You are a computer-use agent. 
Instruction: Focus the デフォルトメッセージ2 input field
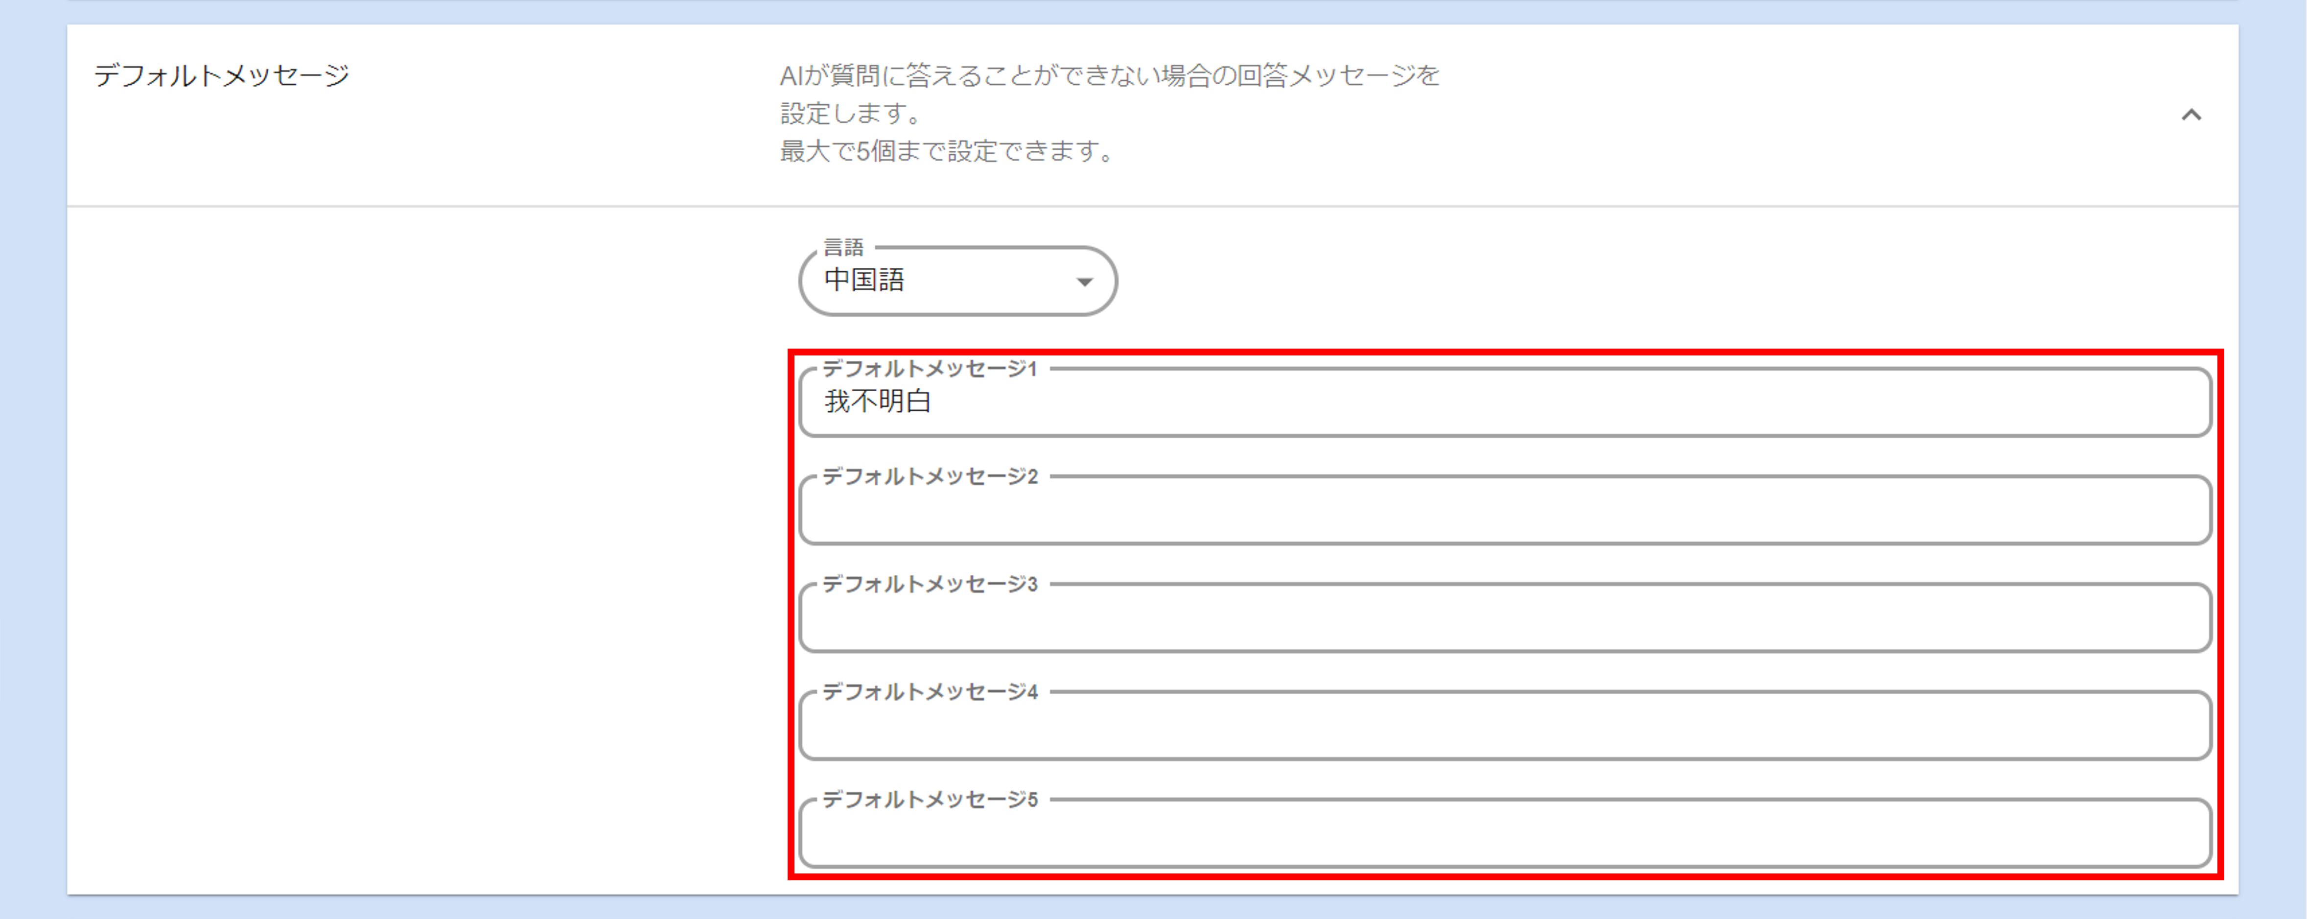coord(1505,512)
